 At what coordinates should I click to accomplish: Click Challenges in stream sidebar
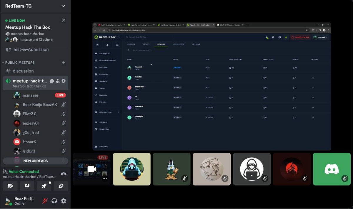pos(104,74)
